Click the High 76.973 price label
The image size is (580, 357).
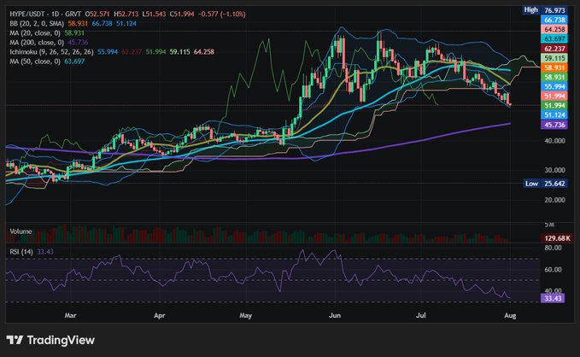(544, 10)
